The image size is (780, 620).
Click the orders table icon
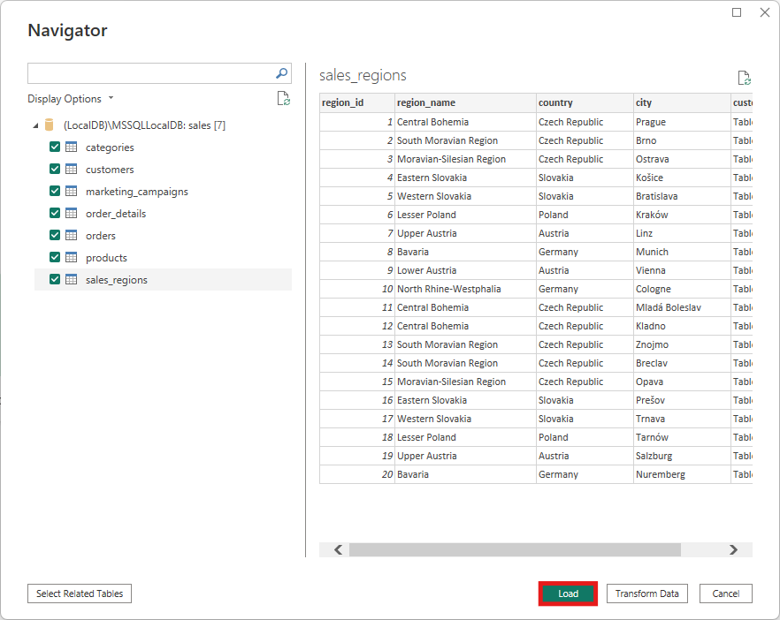(72, 235)
